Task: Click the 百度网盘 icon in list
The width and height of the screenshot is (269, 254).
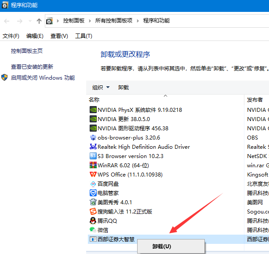Action: pos(93,184)
